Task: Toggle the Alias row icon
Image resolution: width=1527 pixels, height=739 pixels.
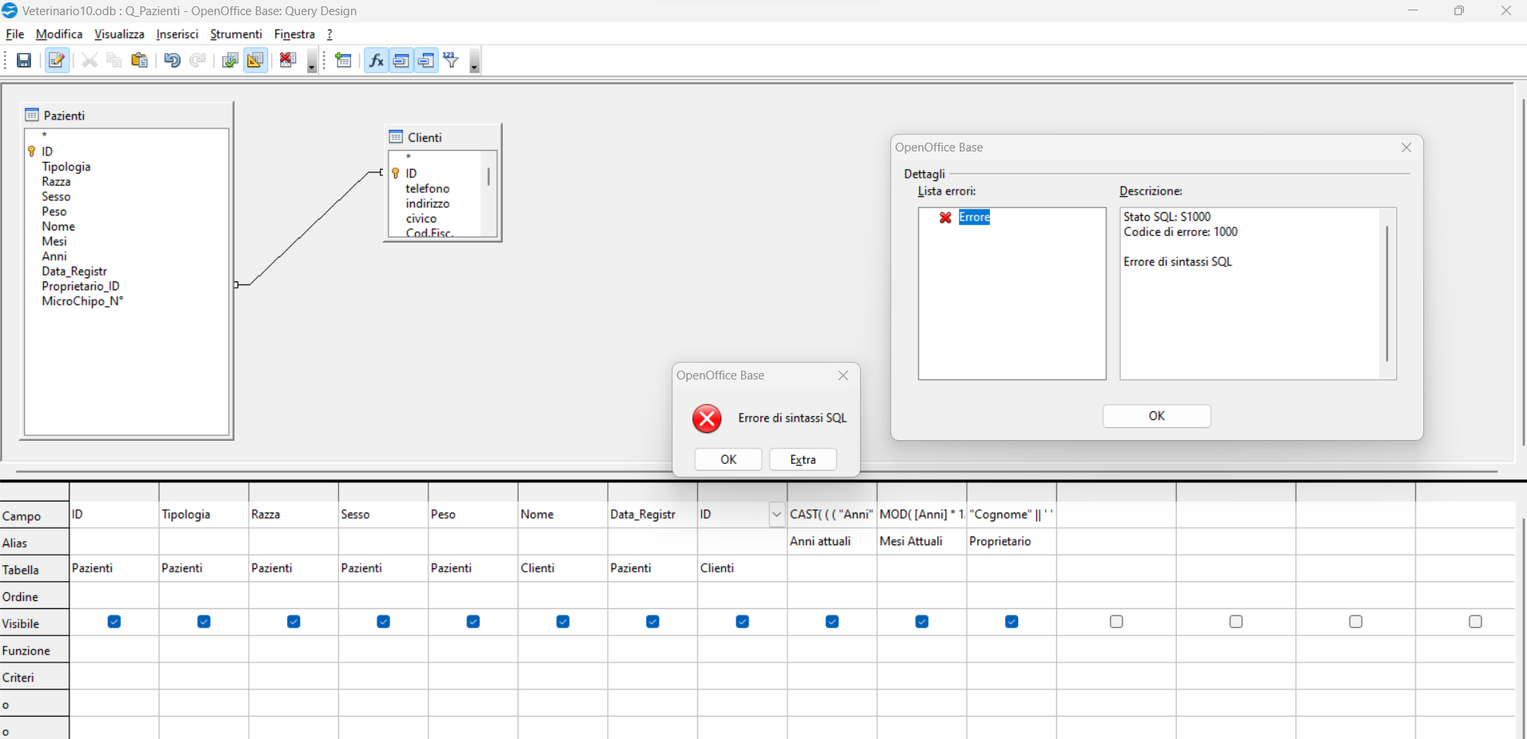Action: (426, 61)
